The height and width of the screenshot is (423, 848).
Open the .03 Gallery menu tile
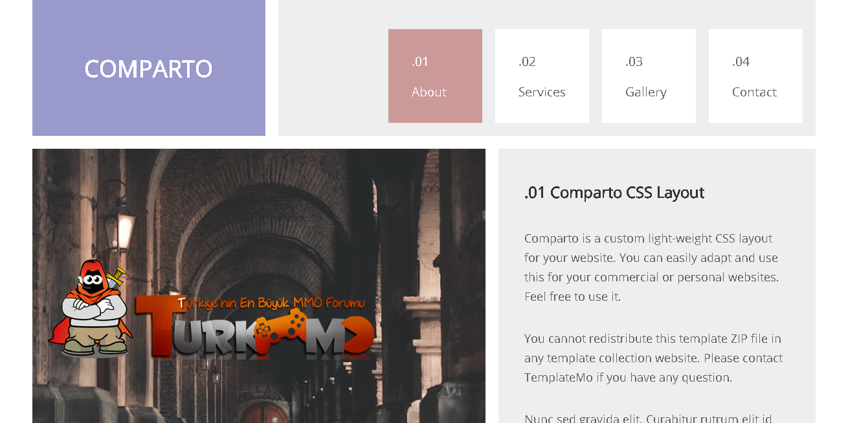click(x=649, y=76)
